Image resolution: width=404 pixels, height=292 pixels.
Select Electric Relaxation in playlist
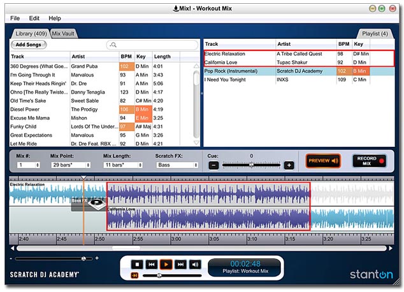(x=299, y=54)
